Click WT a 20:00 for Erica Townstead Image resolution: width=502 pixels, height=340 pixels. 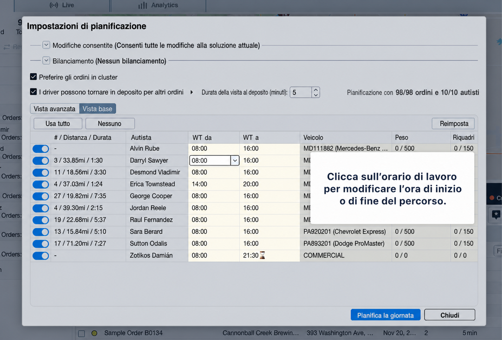click(270, 184)
